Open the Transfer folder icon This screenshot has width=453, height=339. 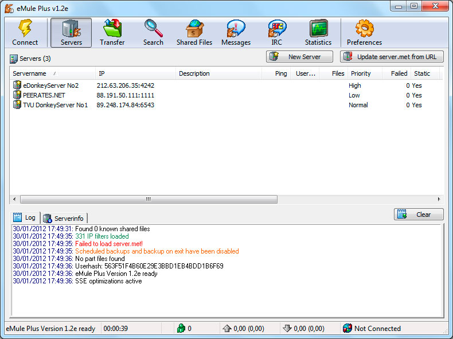(112, 28)
